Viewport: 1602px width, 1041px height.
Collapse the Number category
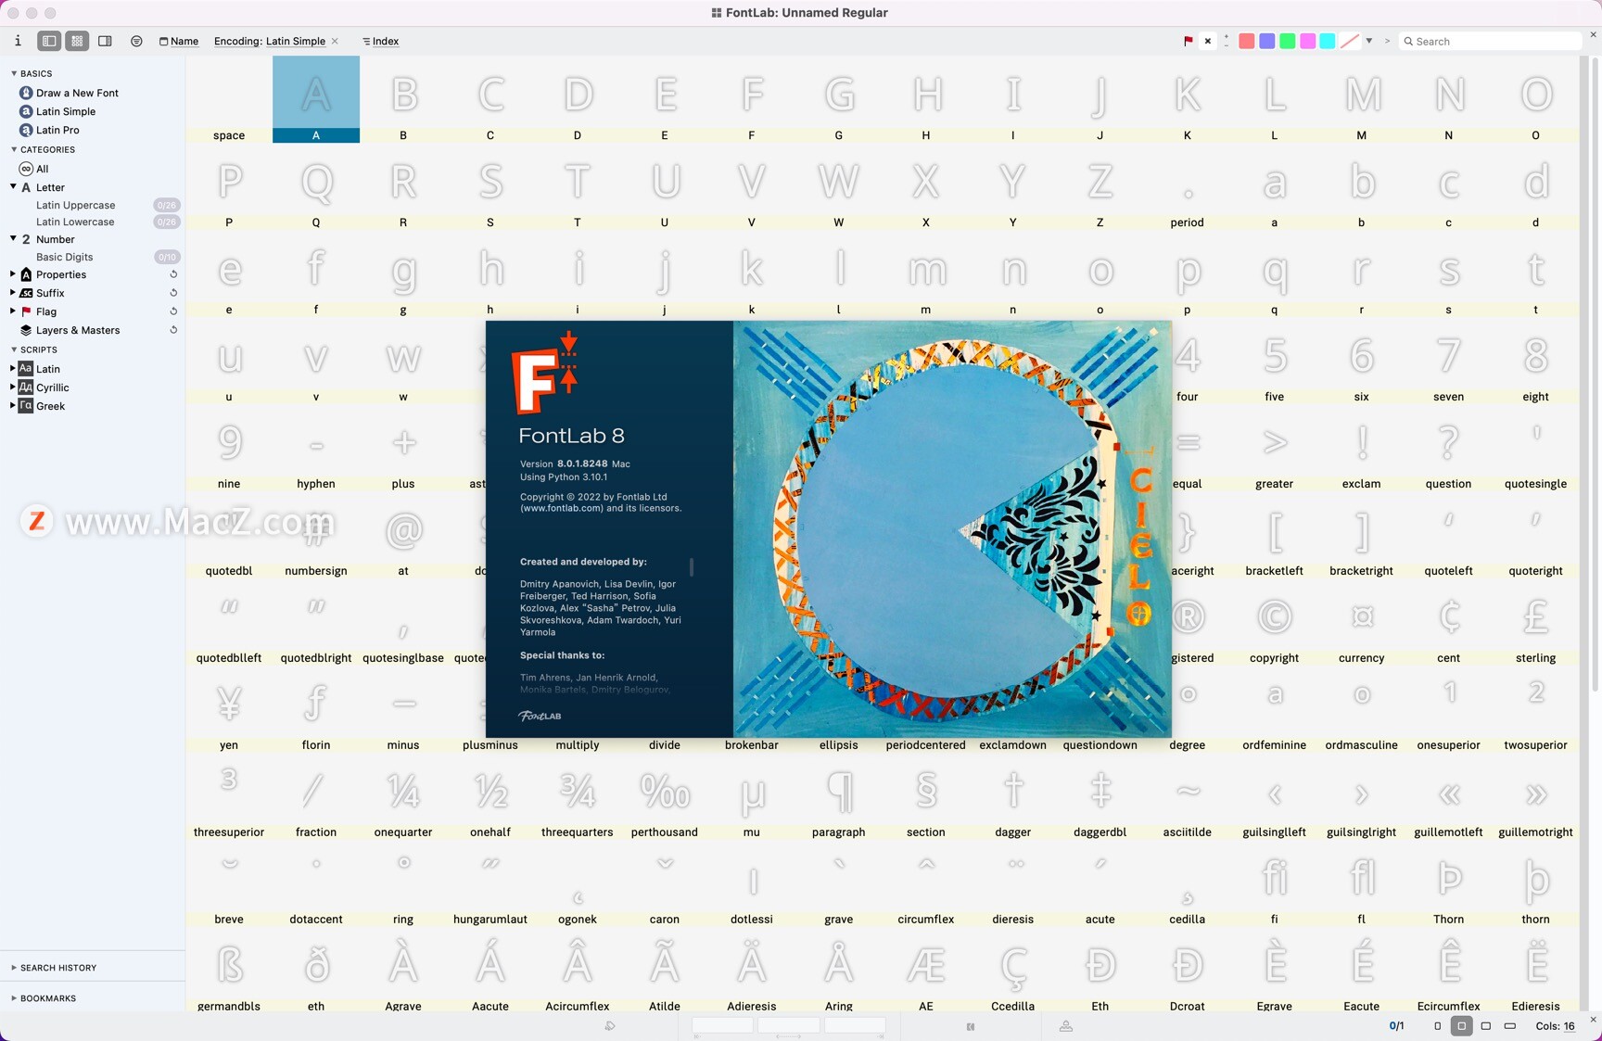[13, 239]
